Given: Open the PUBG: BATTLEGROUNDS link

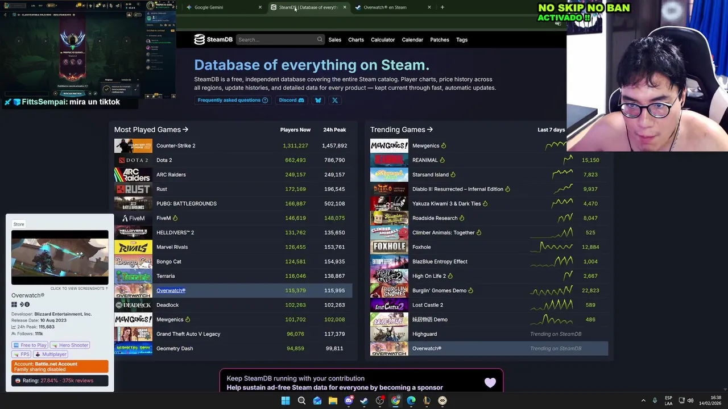Looking at the screenshot, I should click(187, 204).
